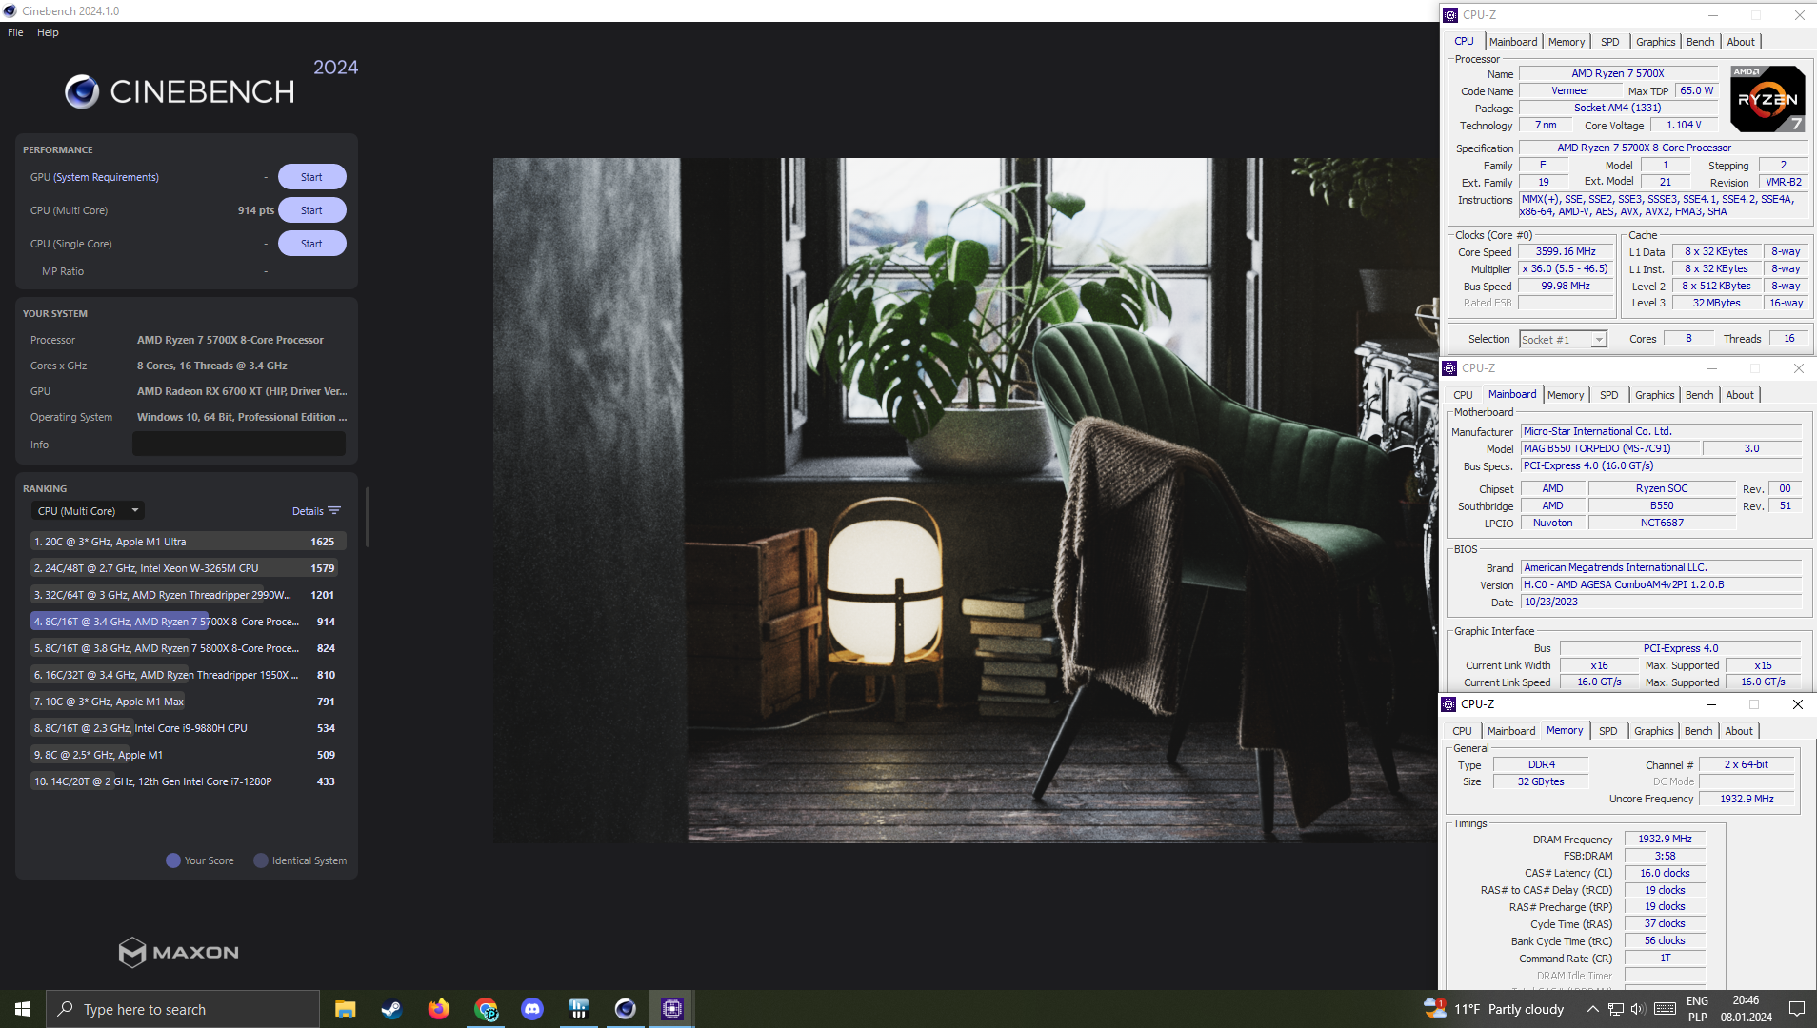This screenshot has height=1028, width=1817.
Task: Click the Maxon logo
Action: (x=178, y=952)
